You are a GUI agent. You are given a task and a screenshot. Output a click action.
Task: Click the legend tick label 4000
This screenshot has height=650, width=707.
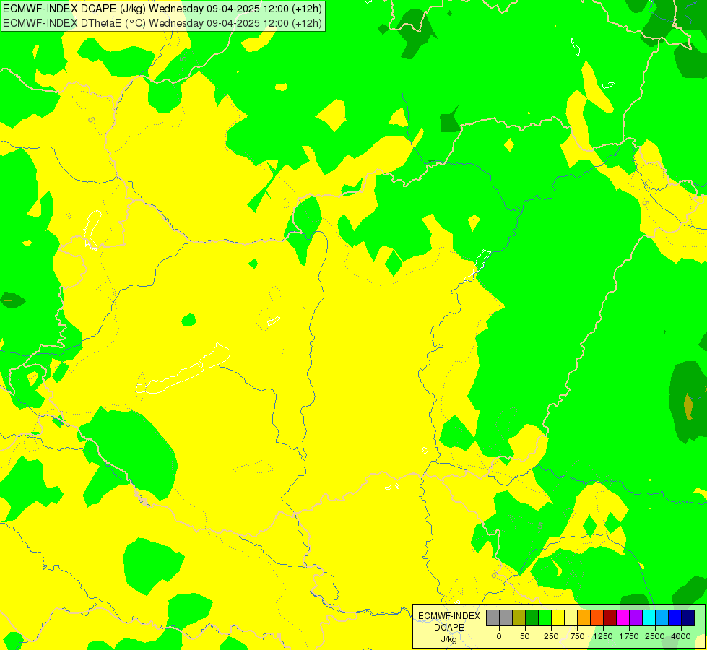(681, 636)
